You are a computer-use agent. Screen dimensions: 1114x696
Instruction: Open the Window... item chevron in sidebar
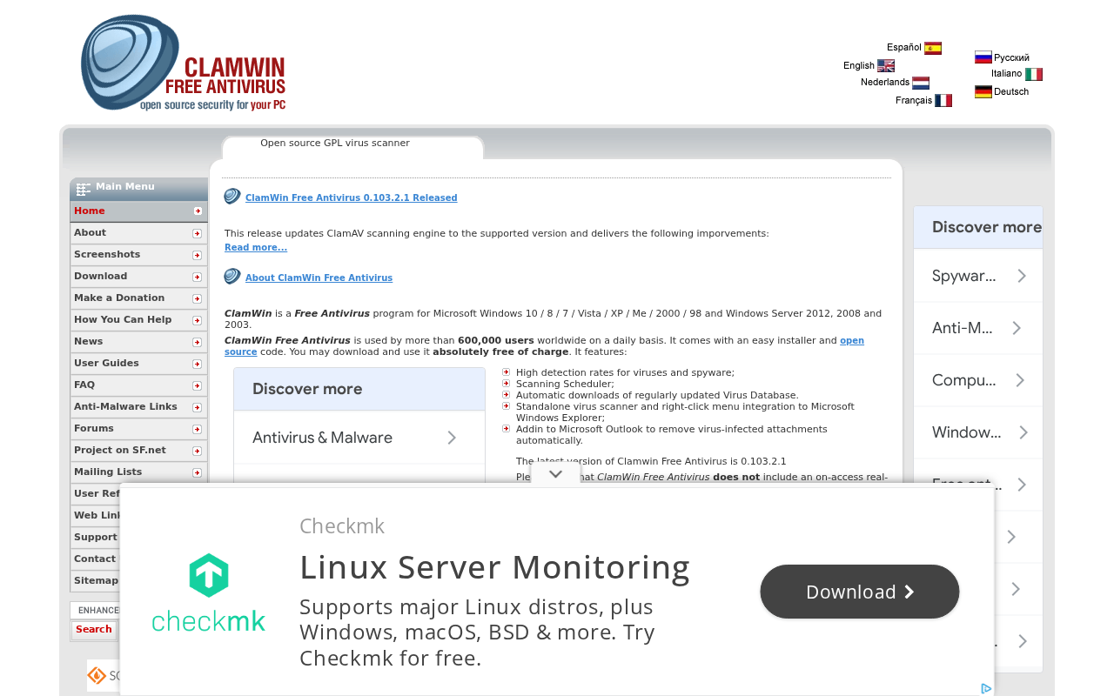click(1023, 432)
